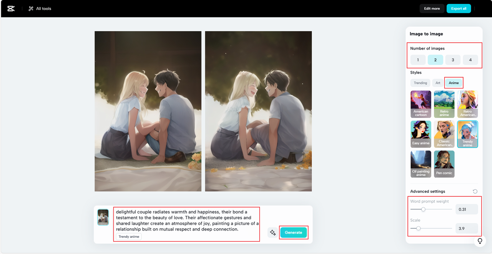Select the second generated couple image
This screenshot has height=254, width=492.
tap(258, 111)
